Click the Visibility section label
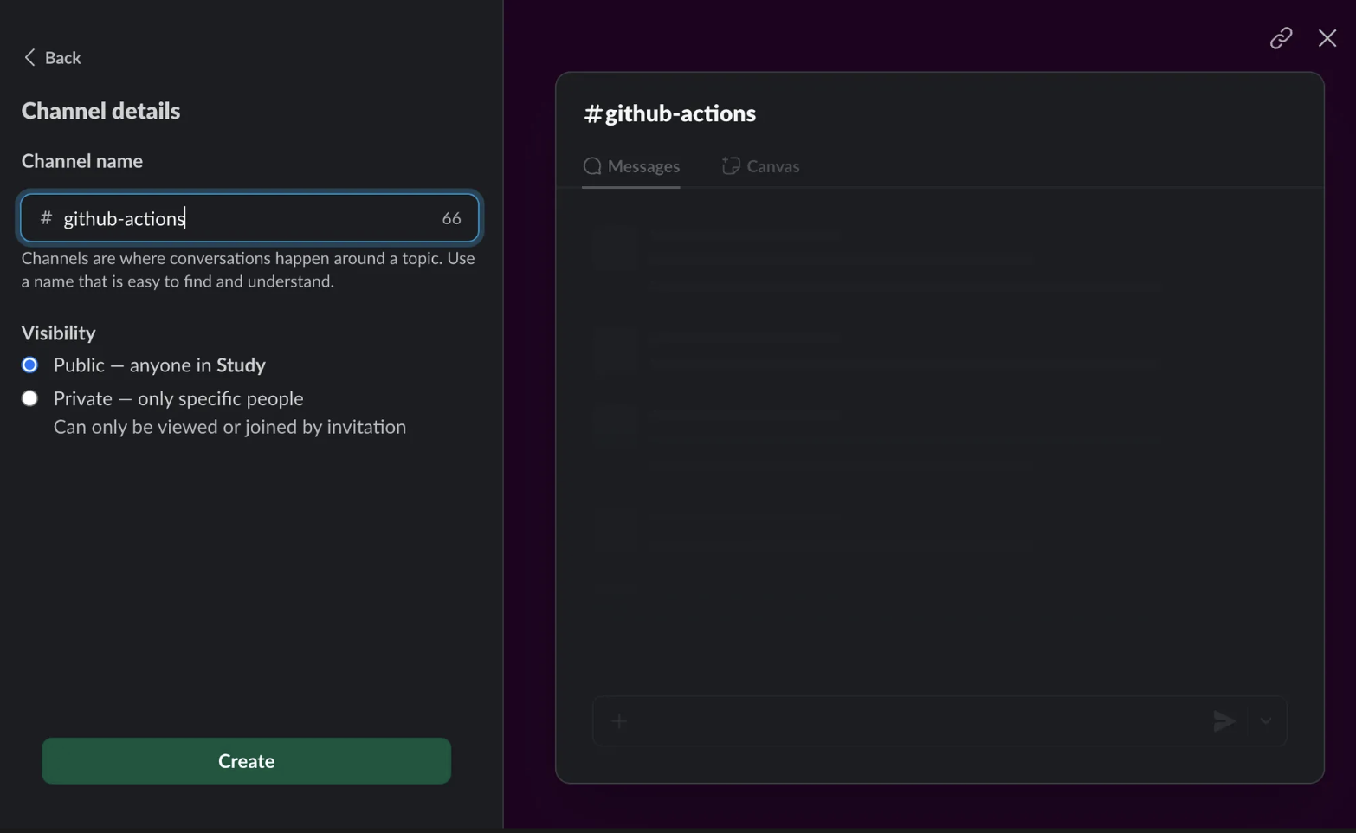1356x833 pixels. [59, 333]
